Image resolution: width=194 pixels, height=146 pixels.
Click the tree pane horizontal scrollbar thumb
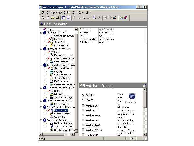click(x=53, y=134)
